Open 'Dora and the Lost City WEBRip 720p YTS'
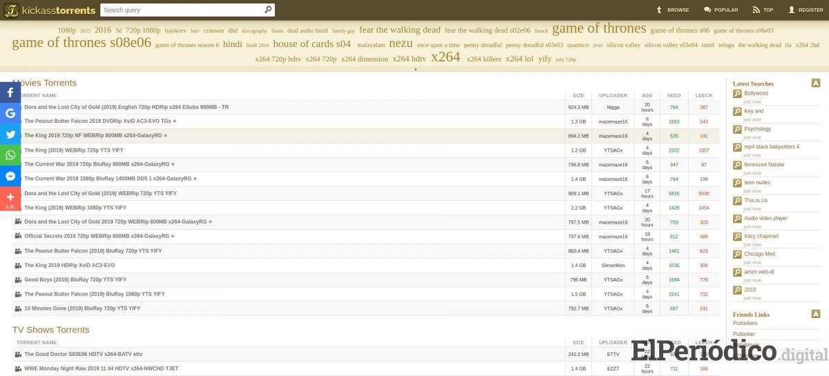This screenshot has height=376, width=829. pyautogui.click(x=100, y=193)
